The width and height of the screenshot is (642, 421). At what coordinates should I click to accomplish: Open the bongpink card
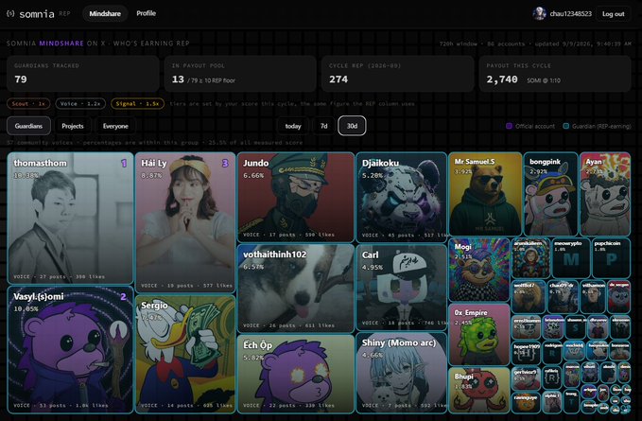[550, 194]
